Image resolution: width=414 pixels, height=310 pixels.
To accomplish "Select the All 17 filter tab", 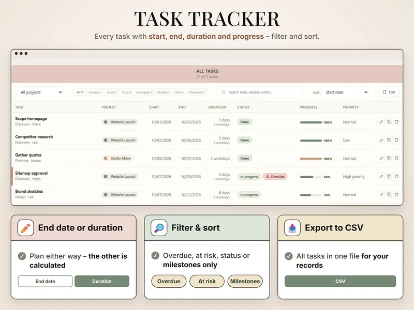I will 80,92.
